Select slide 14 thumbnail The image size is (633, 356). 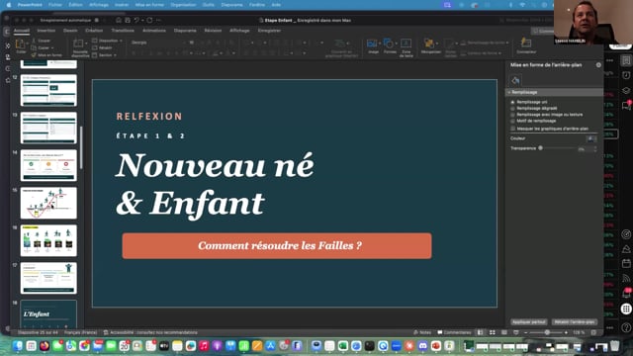pyautogui.click(x=48, y=165)
